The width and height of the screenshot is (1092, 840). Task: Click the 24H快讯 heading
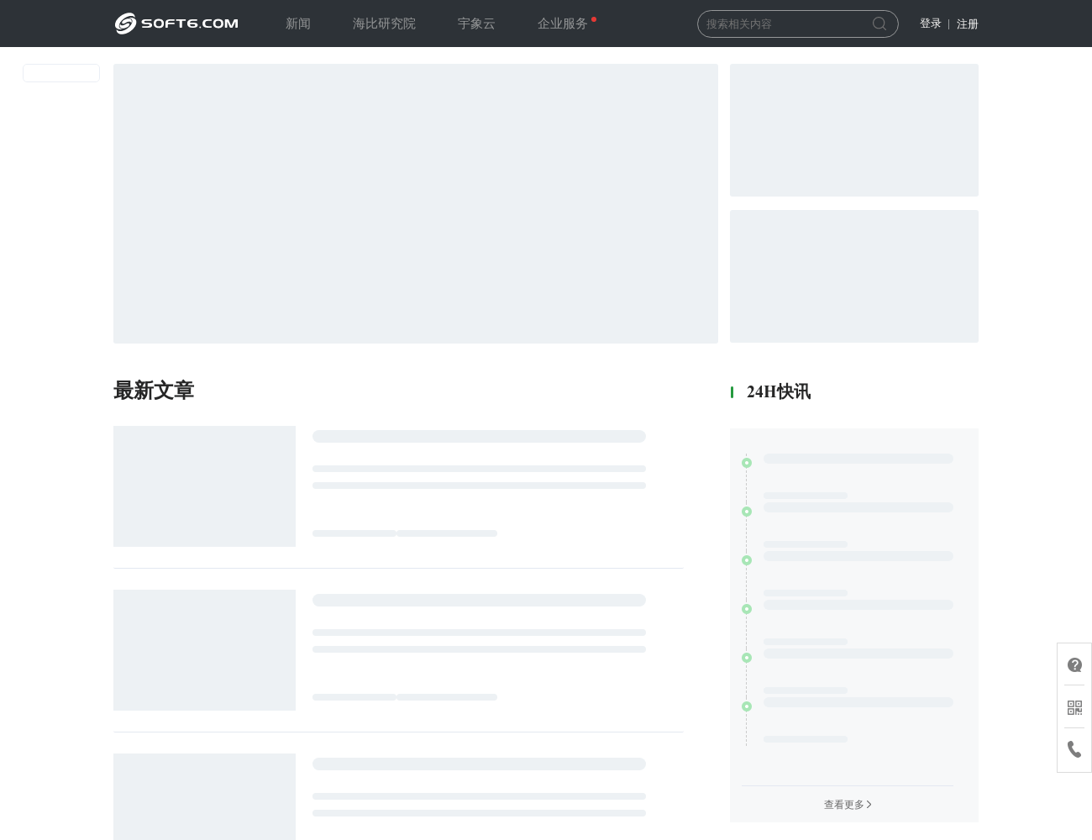(x=779, y=391)
